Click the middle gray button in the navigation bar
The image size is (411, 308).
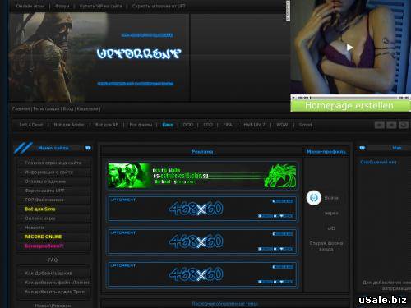click(391, 125)
